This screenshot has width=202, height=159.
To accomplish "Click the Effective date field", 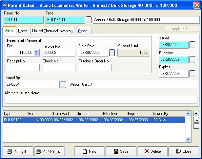I will tap(173, 60).
